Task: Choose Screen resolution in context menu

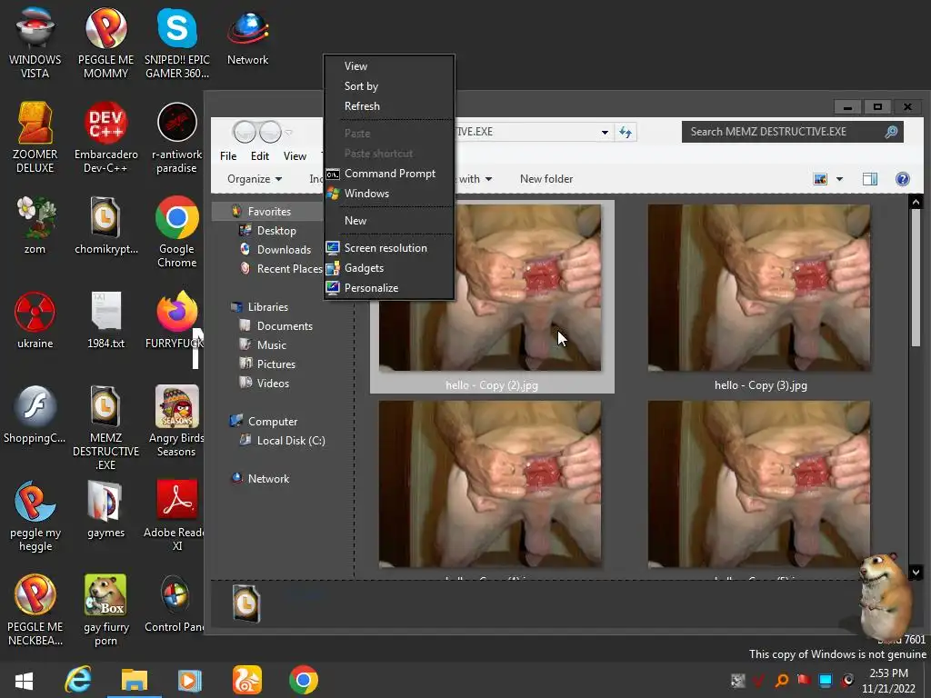Action: (389, 248)
